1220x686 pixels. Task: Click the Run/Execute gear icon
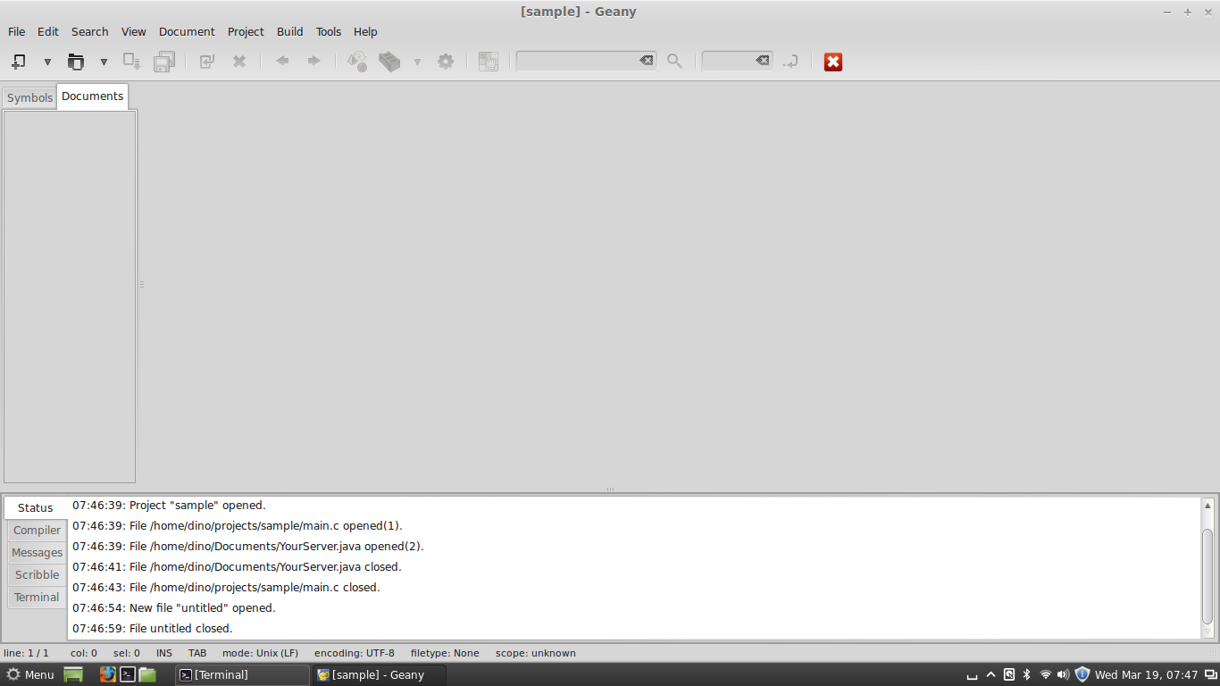pyautogui.click(x=446, y=62)
